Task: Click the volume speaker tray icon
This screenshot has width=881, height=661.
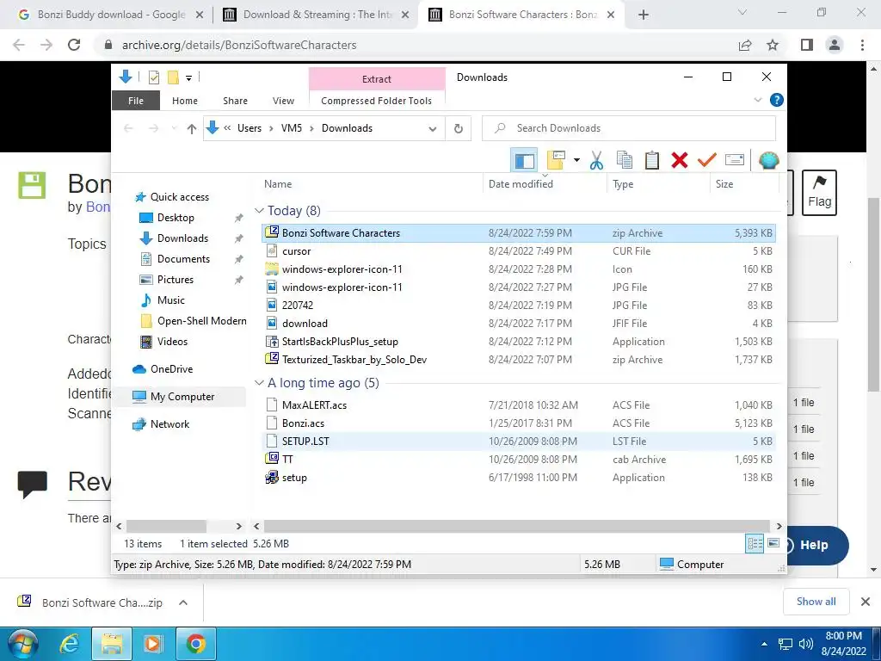Action: pyautogui.click(x=805, y=644)
